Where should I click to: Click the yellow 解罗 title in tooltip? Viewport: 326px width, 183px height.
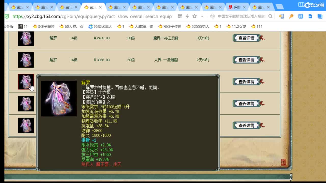[x=86, y=83]
